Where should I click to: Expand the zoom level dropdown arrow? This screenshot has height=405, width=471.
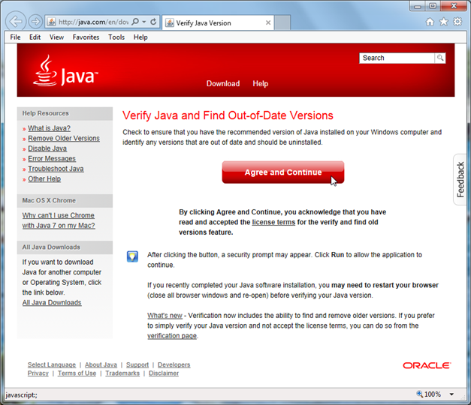[451, 394]
